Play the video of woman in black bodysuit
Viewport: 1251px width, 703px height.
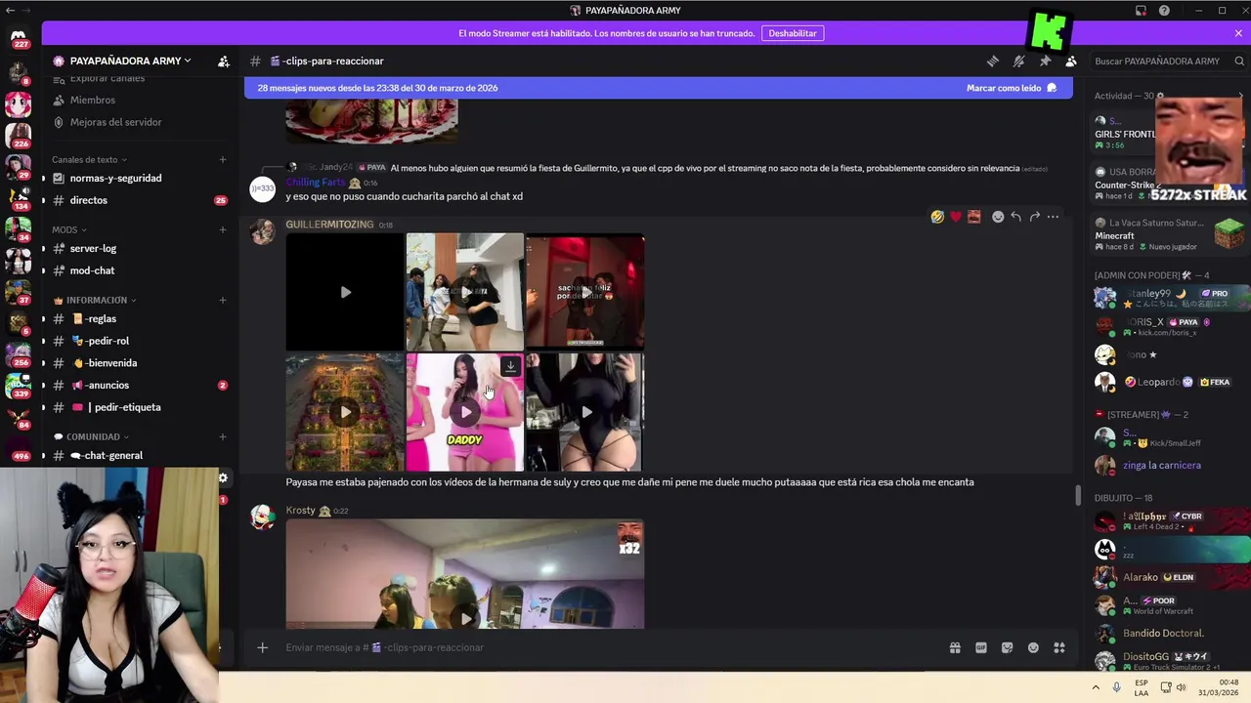click(x=585, y=412)
